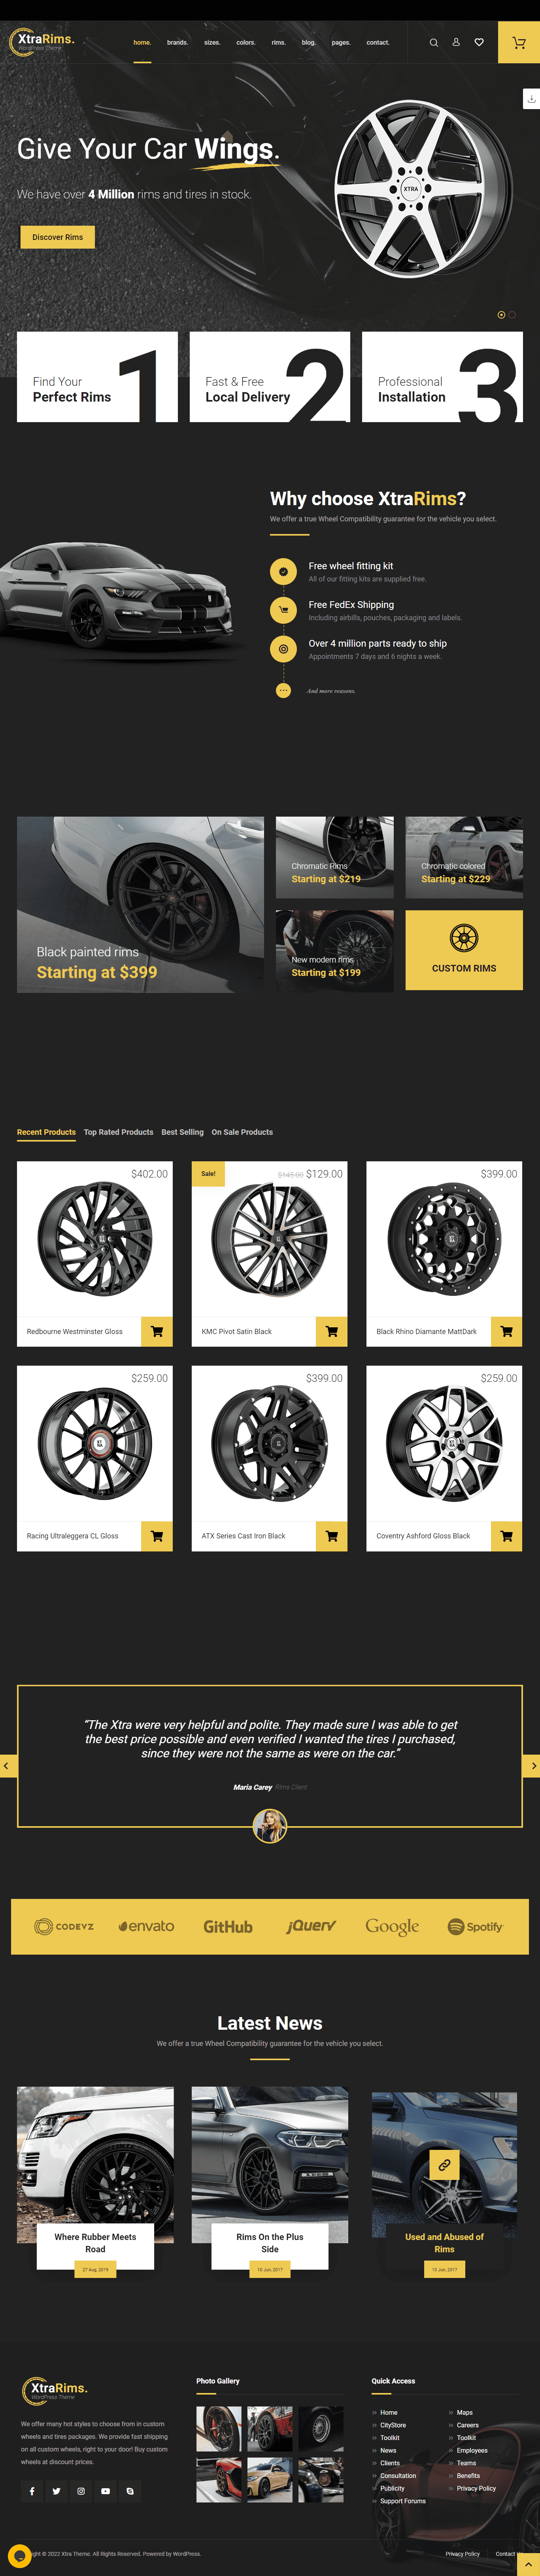Viewport: 540px width, 2576px height.
Task: Click the 'And more reasons' ellipsis icon
Action: (283, 690)
